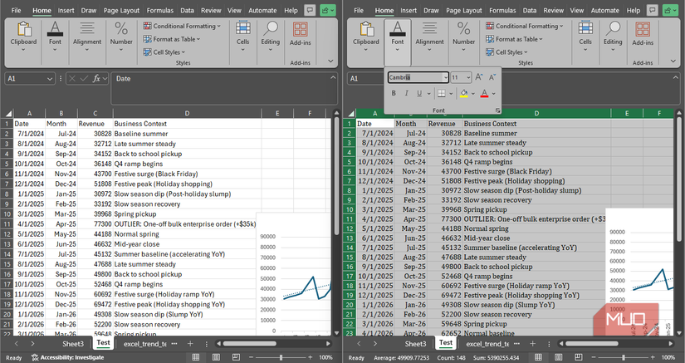The width and height of the screenshot is (685, 363).
Task: Click green Share button in right window
Action: (x=670, y=10)
